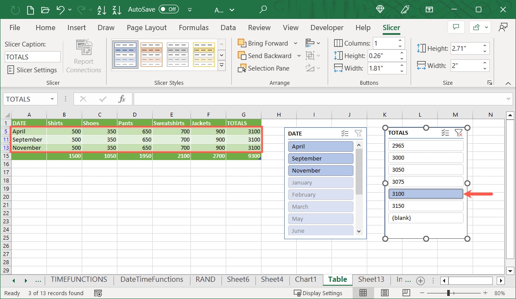Image resolution: width=516 pixels, height=299 pixels.
Task: Click Display Settings in the status bar
Action: [x=319, y=293]
